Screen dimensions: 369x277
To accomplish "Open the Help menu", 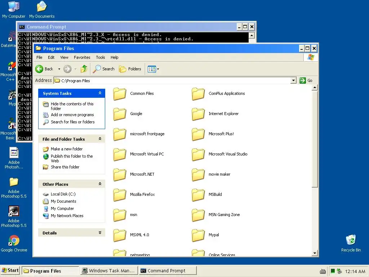I will click(114, 57).
